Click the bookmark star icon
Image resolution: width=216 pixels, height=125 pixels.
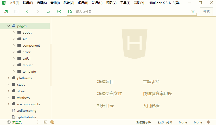point(48,11)
